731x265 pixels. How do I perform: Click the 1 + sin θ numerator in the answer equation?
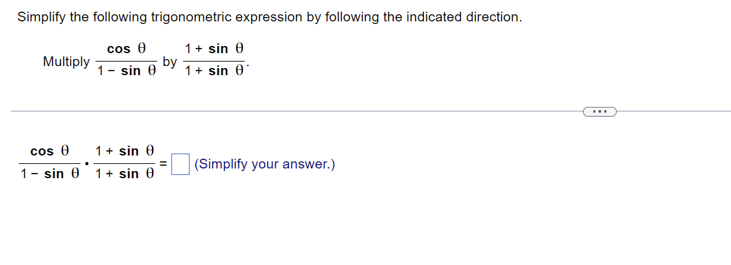[125, 152]
